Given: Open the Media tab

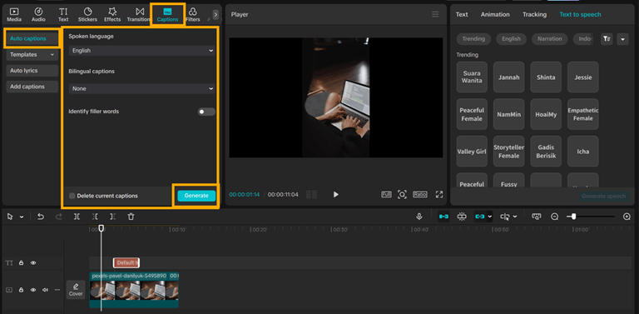Looking at the screenshot, I should click(14, 15).
